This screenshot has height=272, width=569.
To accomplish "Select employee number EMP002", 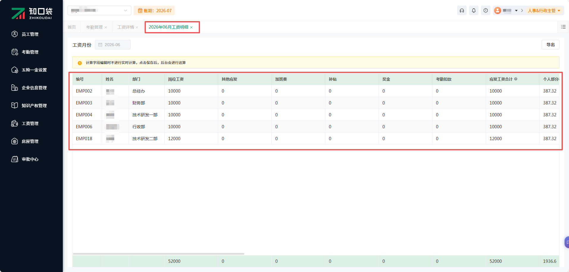I will pos(84,91).
